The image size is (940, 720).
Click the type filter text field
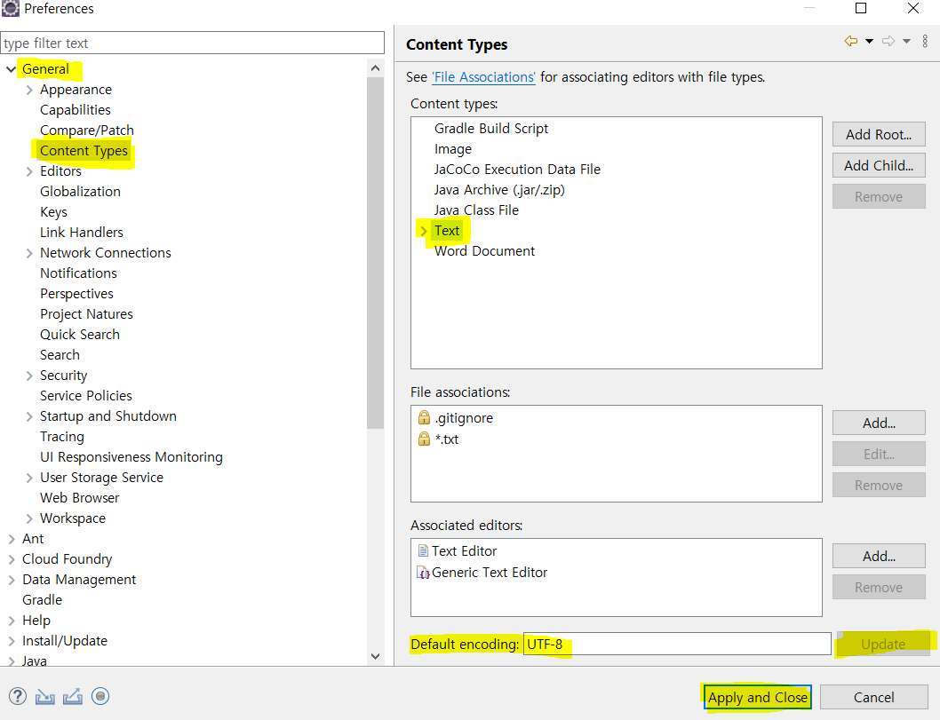click(x=193, y=44)
